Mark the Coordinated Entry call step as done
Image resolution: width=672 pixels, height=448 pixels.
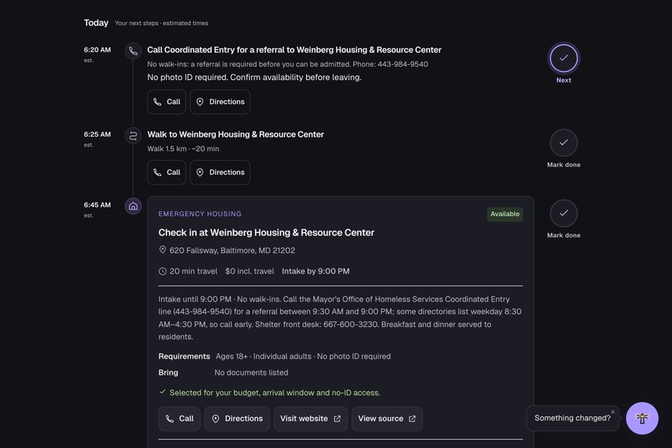[x=564, y=58]
